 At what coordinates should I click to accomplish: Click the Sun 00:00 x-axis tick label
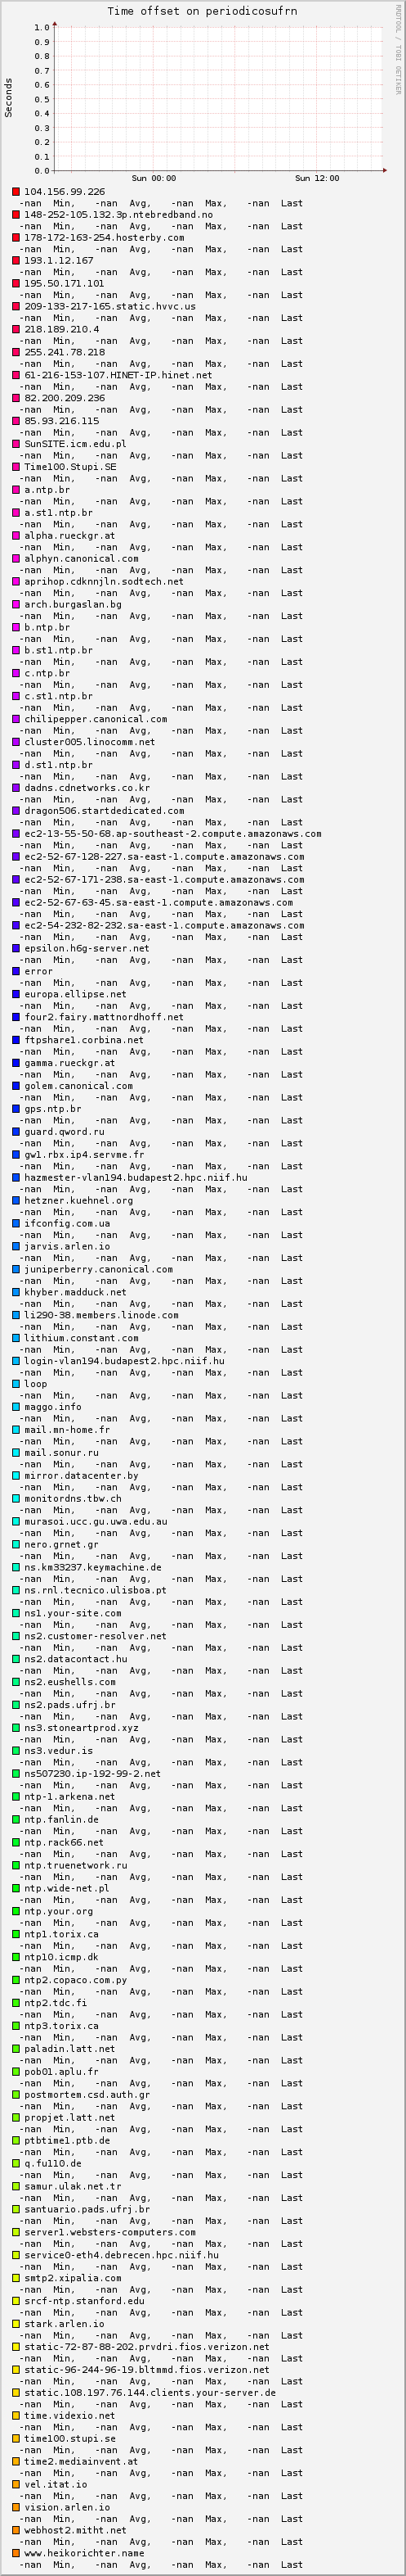coord(154,178)
